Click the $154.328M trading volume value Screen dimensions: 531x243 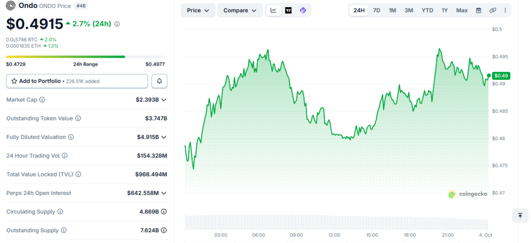[152, 156]
